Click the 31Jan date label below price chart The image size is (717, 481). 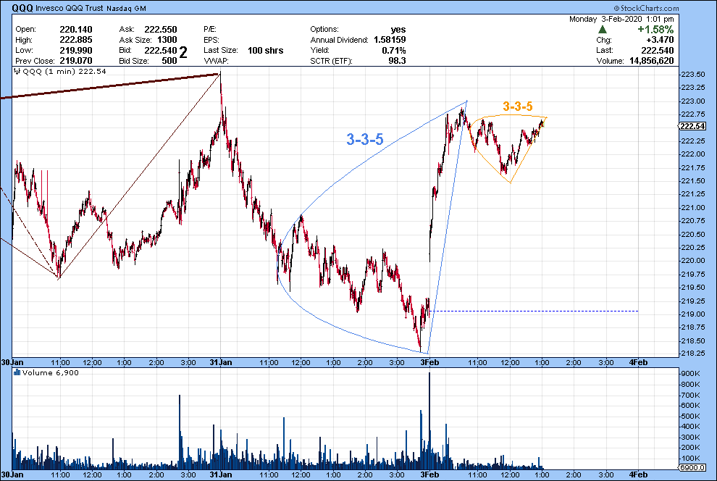[220, 362]
